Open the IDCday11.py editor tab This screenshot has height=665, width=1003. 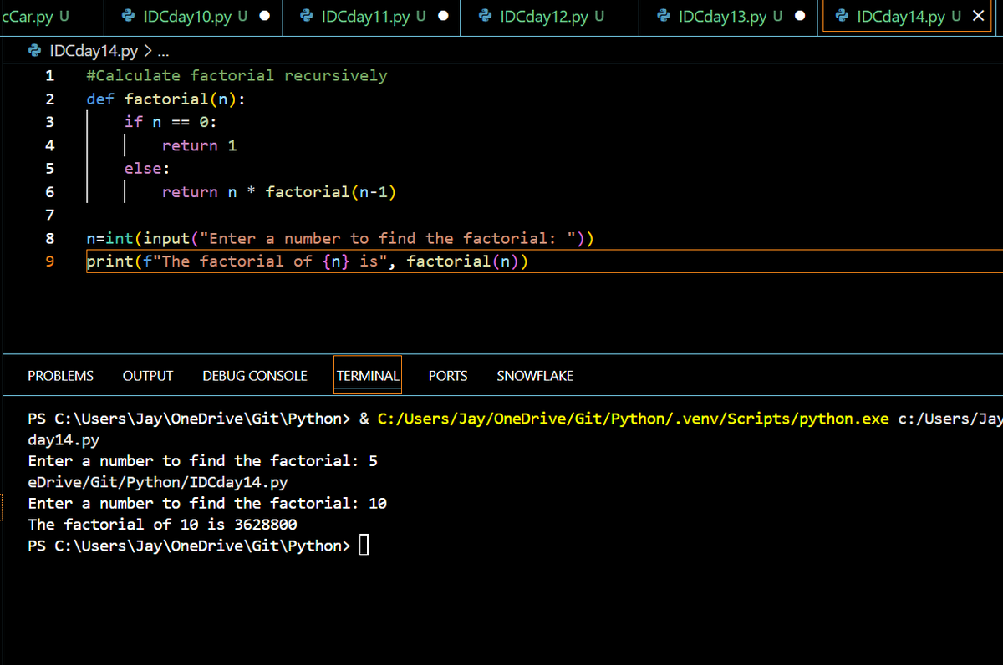point(373,17)
